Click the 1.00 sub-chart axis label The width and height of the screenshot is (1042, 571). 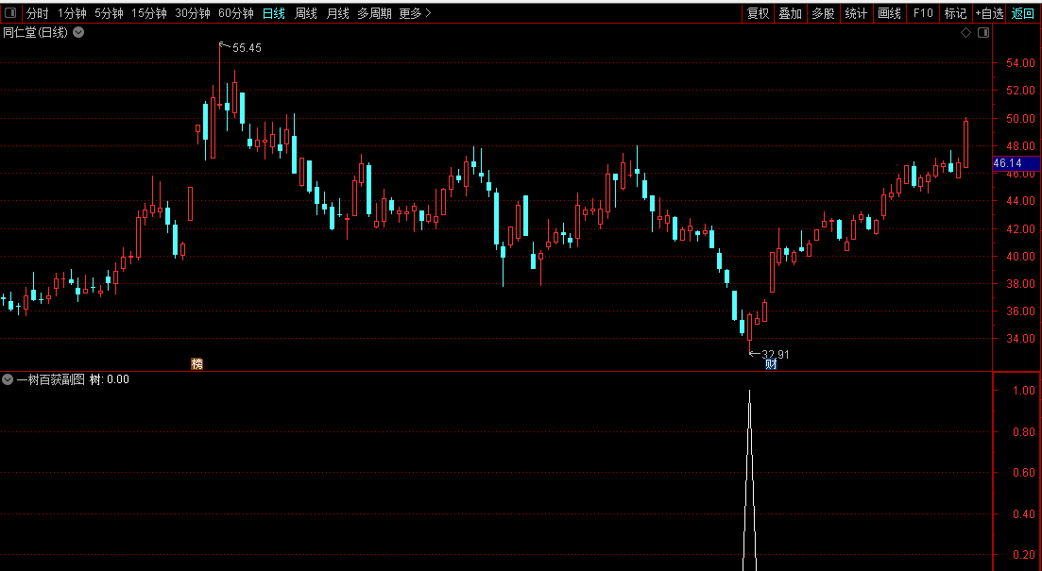1024,391
